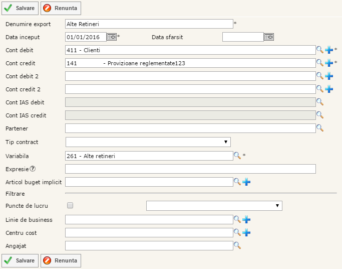Click the top Salvare button
The height and width of the screenshot is (269, 342).
pos(20,9)
